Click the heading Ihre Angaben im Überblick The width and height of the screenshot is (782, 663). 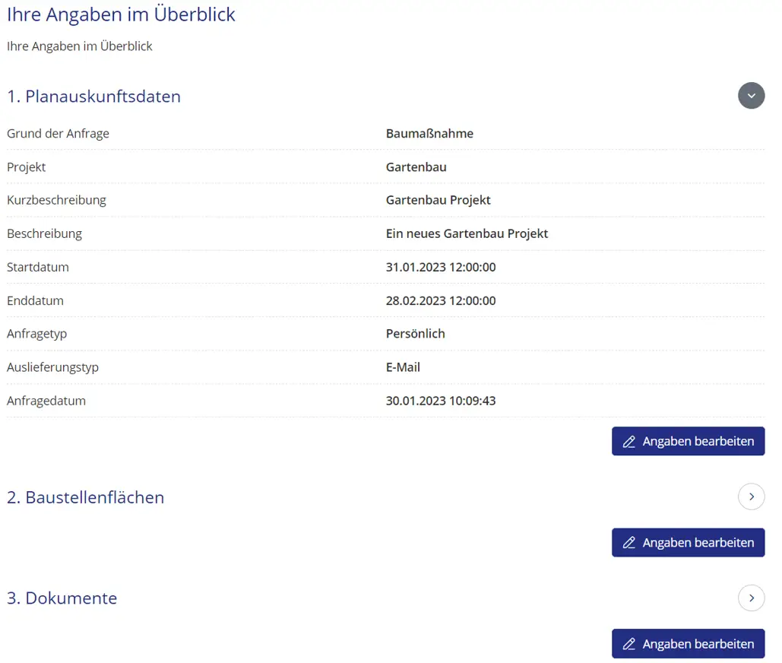121,14
